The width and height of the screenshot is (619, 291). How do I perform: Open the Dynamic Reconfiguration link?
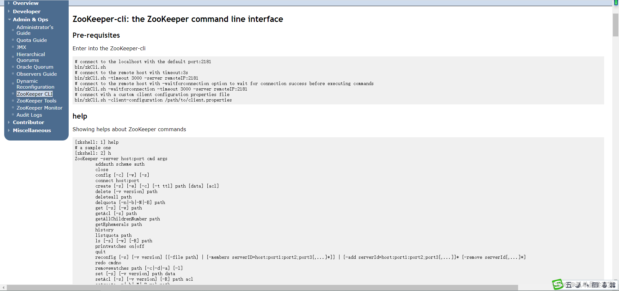click(35, 84)
